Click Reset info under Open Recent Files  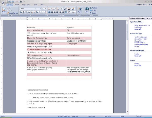pyautogui.click(x=138, y=29)
